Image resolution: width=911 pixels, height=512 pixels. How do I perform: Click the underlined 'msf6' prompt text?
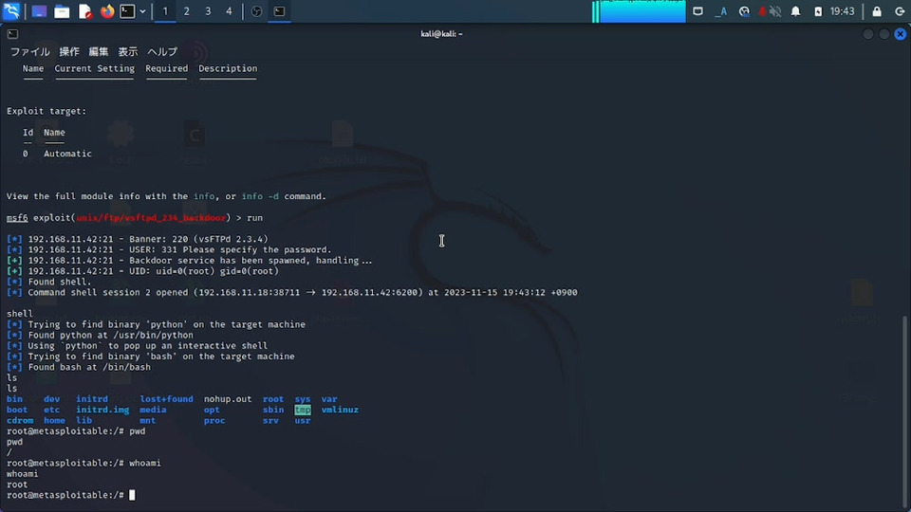pyautogui.click(x=17, y=218)
